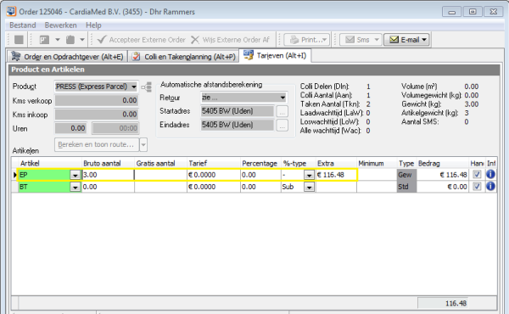509x314 pixels.
Task: Open the Product PRESS dropdown
Action: (96, 87)
